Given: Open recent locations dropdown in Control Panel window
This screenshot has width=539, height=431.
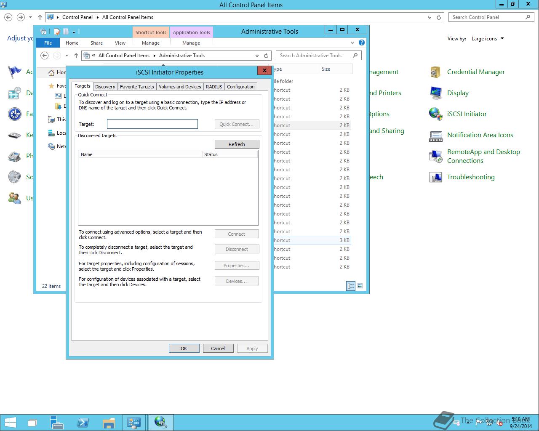Looking at the screenshot, I should pos(30,17).
